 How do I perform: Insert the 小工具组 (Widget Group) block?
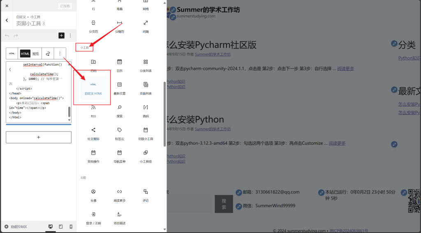146,156
